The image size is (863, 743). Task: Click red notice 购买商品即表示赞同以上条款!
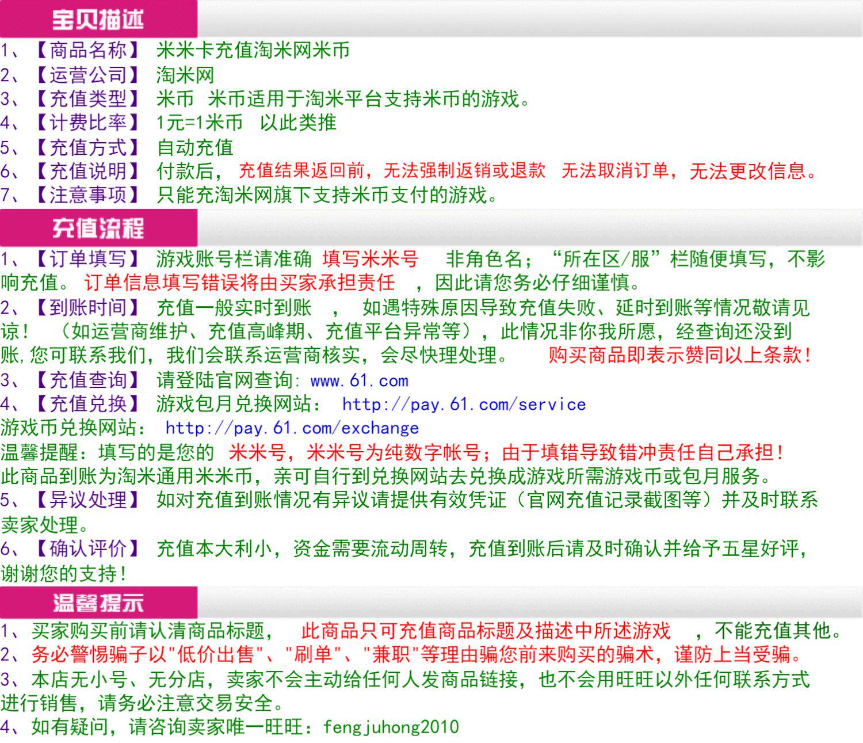click(x=679, y=355)
